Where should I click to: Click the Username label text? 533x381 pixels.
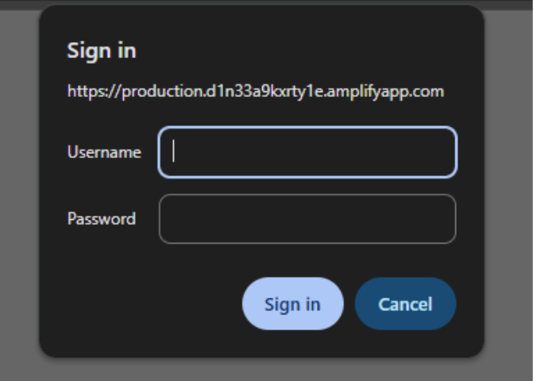click(x=104, y=152)
